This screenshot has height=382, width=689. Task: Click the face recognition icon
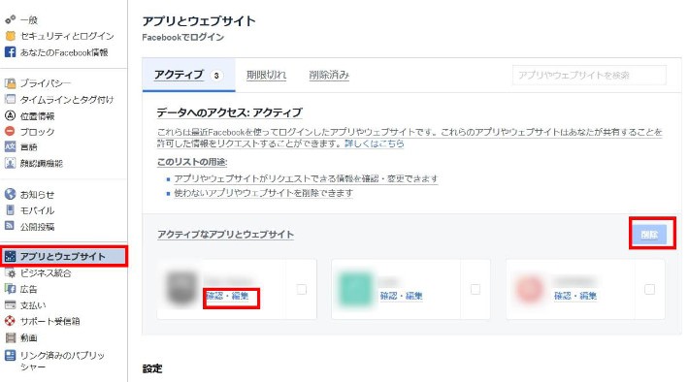(x=10, y=163)
